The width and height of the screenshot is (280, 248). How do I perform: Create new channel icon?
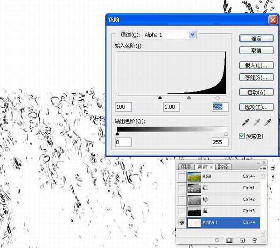click(x=242, y=241)
